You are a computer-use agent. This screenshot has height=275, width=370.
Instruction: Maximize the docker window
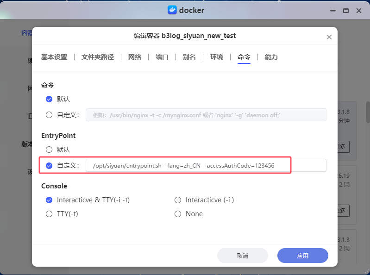point(345,10)
